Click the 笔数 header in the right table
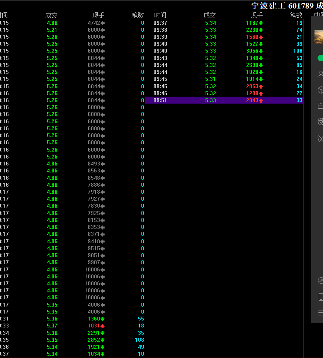 tap(296, 15)
